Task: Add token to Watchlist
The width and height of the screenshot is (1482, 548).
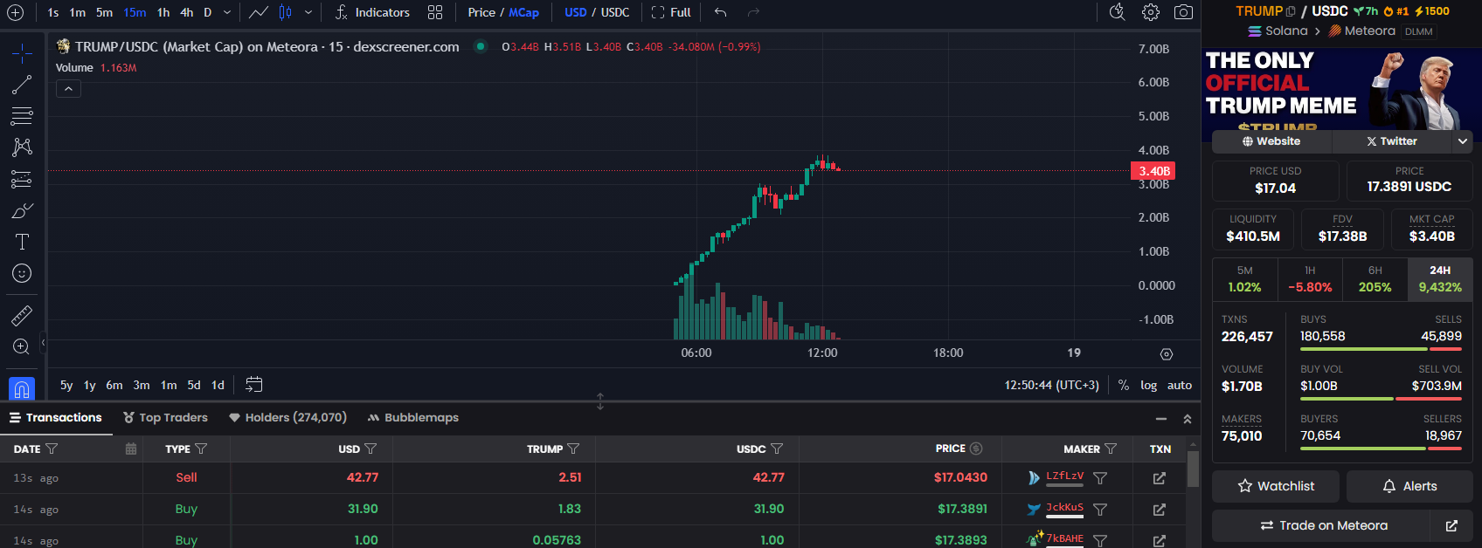Action: pyautogui.click(x=1276, y=486)
